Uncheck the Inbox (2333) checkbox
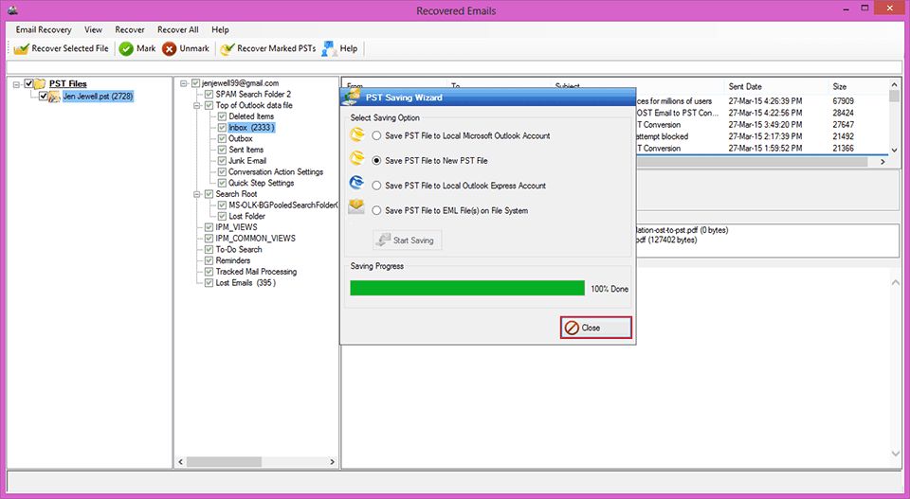The width and height of the screenshot is (910, 499). pos(222,128)
